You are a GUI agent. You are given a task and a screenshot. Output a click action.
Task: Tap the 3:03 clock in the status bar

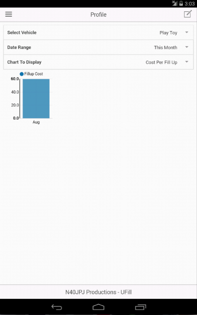190,3
